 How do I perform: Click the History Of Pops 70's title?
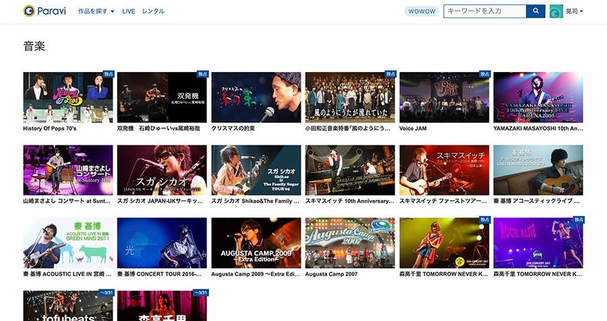click(49, 129)
